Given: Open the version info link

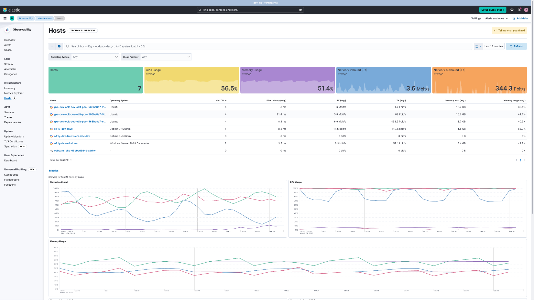Looking at the screenshot, I should (x=271, y=3).
